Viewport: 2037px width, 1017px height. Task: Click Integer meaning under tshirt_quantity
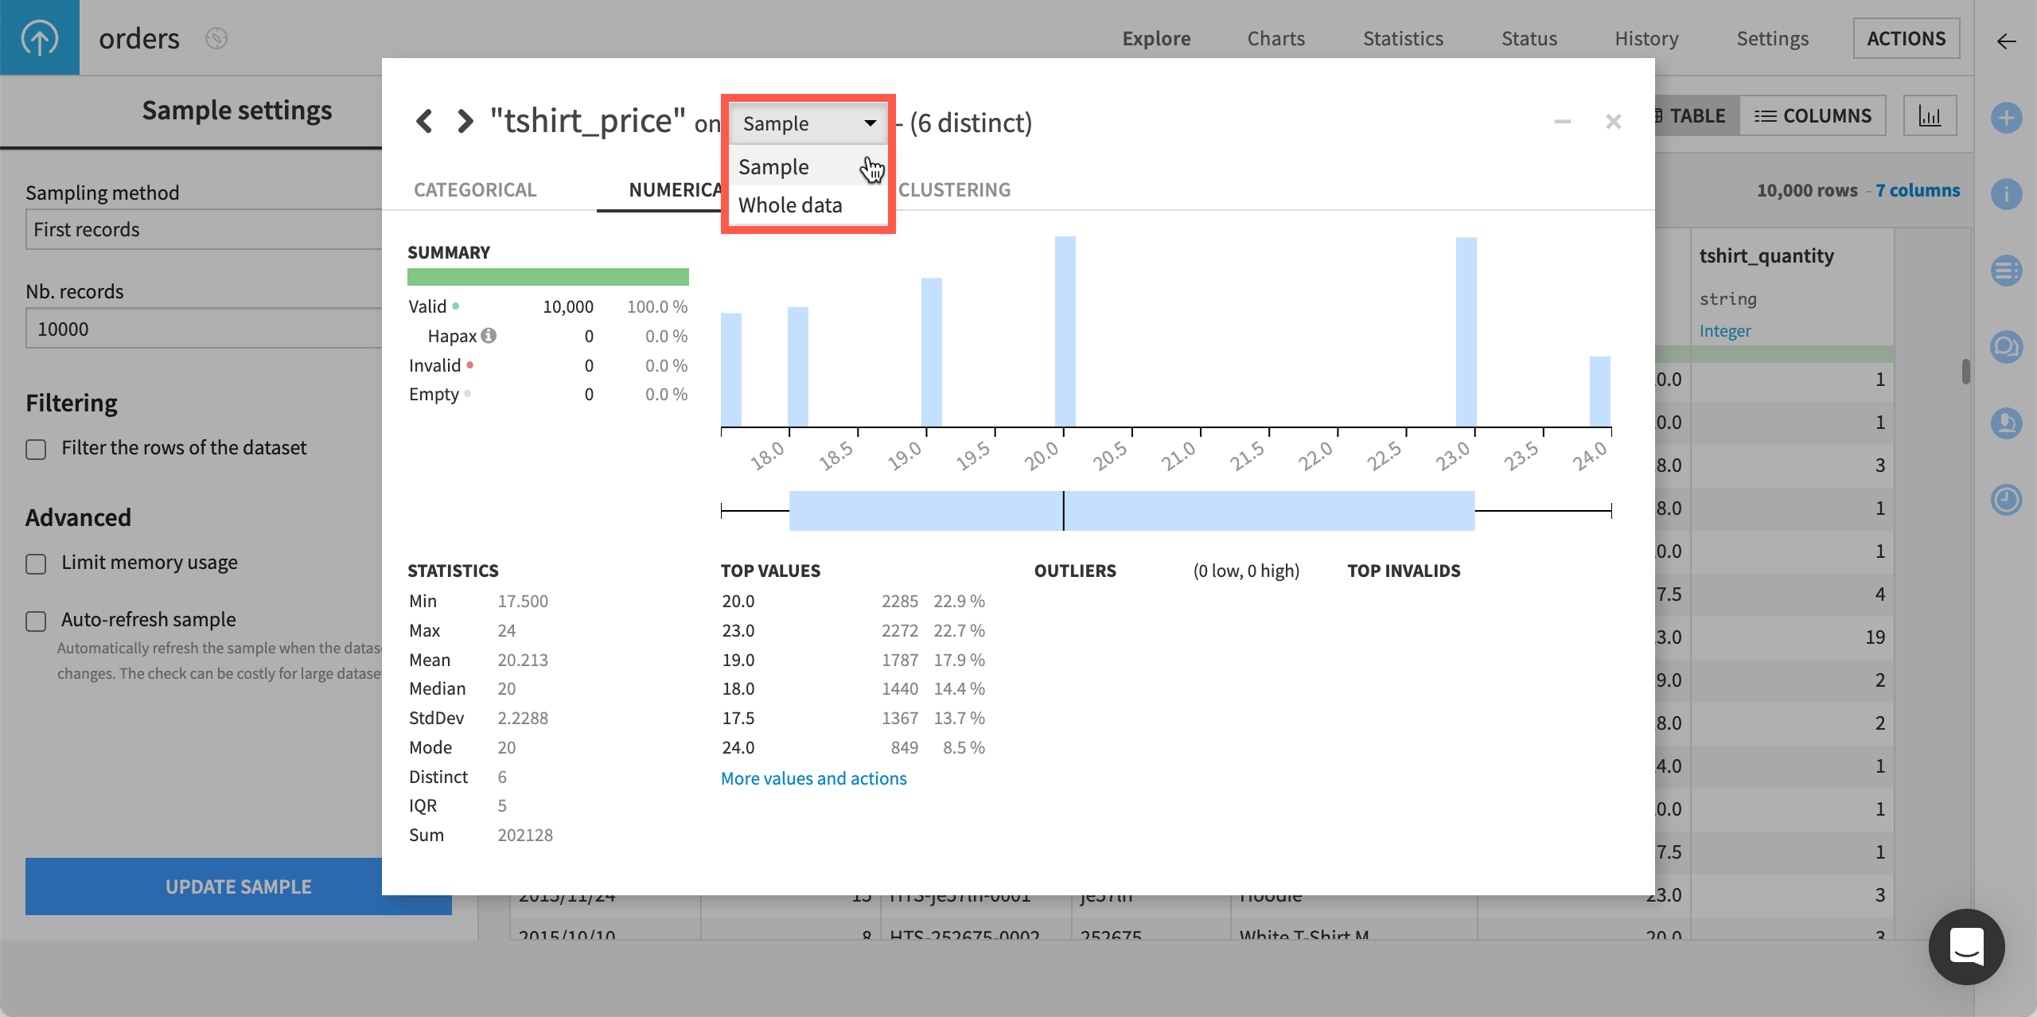pyautogui.click(x=1725, y=330)
